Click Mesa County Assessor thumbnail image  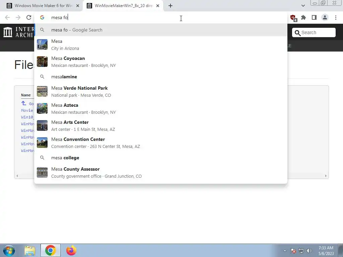click(42, 172)
